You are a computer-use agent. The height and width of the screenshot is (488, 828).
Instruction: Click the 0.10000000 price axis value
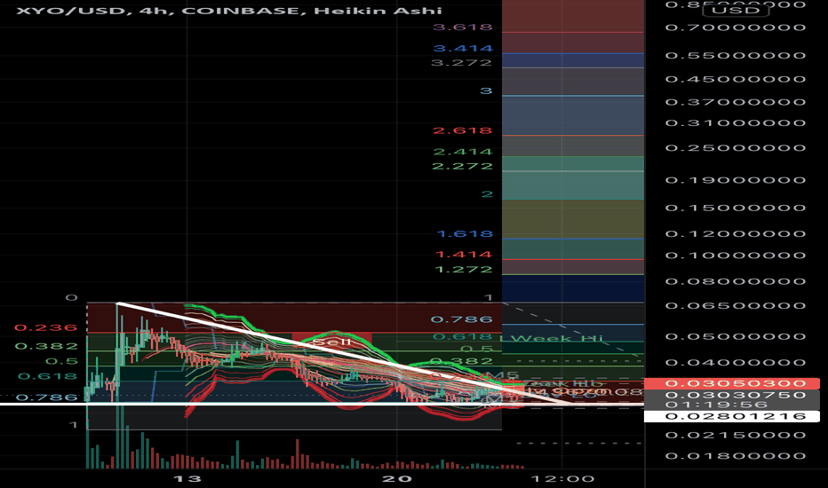[x=736, y=256]
